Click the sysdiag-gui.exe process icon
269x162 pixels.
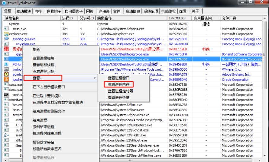(x=6, y=39)
